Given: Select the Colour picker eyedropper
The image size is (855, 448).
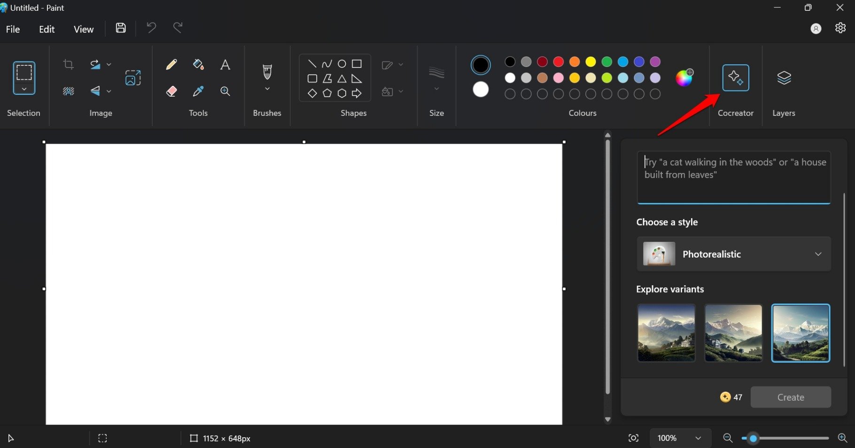Looking at the screenshot, I should pos(198,91).
